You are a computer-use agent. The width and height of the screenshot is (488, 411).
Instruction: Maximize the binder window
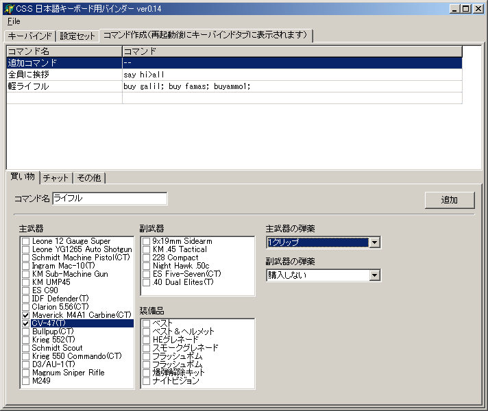(x=465, y=8)
